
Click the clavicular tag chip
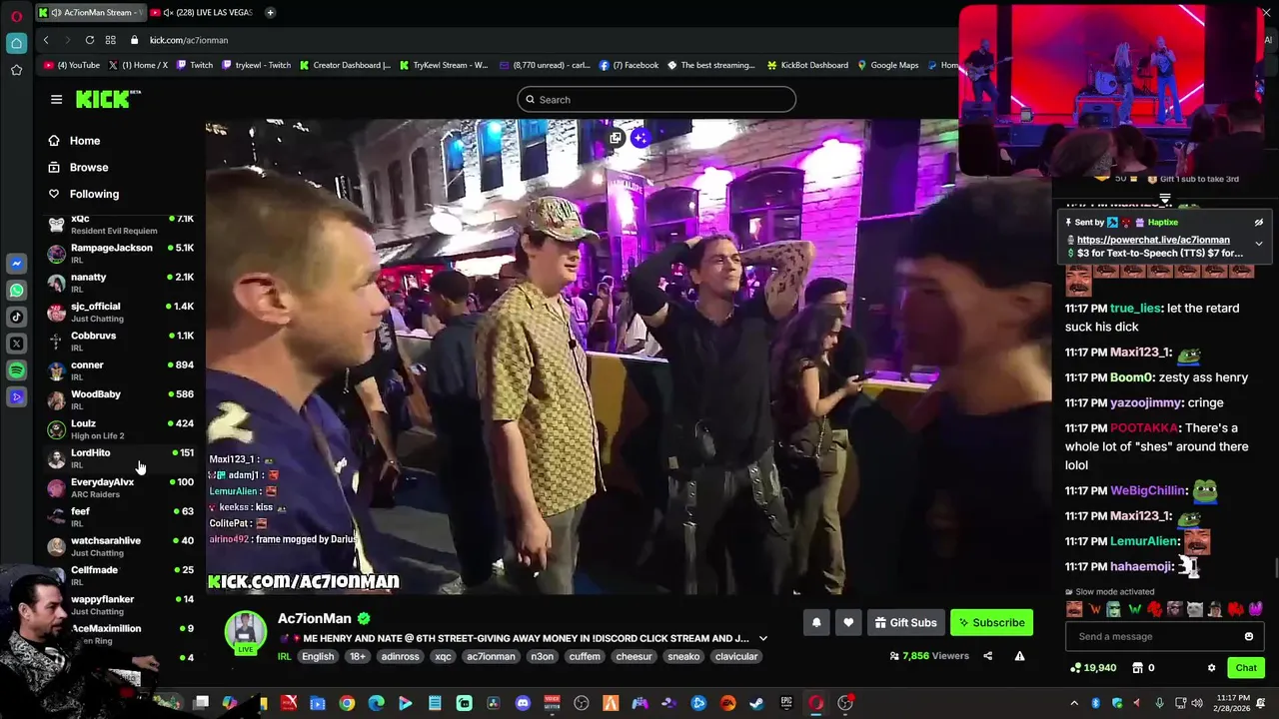pos(736,656)
